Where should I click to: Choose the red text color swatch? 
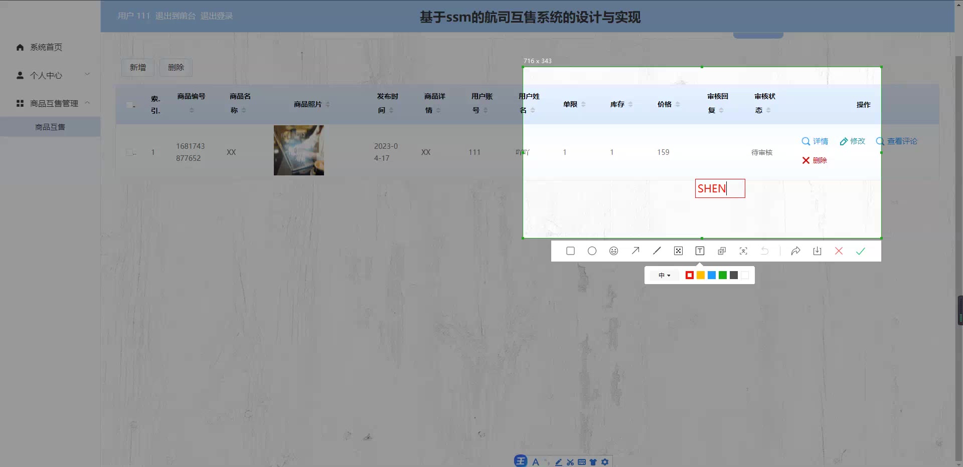tap(690, 275)
